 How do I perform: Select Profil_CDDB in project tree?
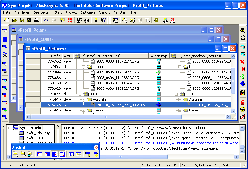pyautogui.click(x=35, y=138)
